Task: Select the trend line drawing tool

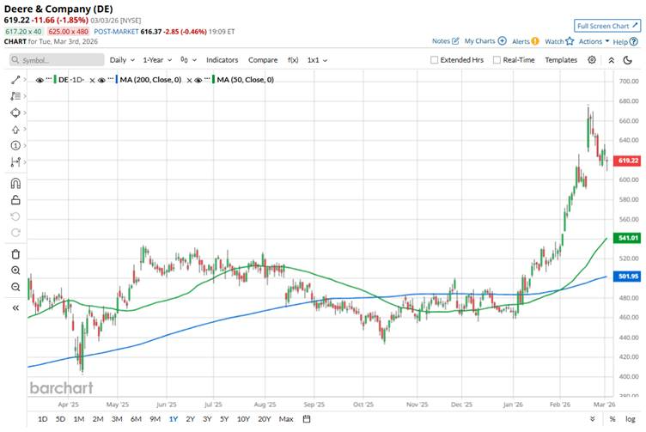Action: (x=15, y=80)
